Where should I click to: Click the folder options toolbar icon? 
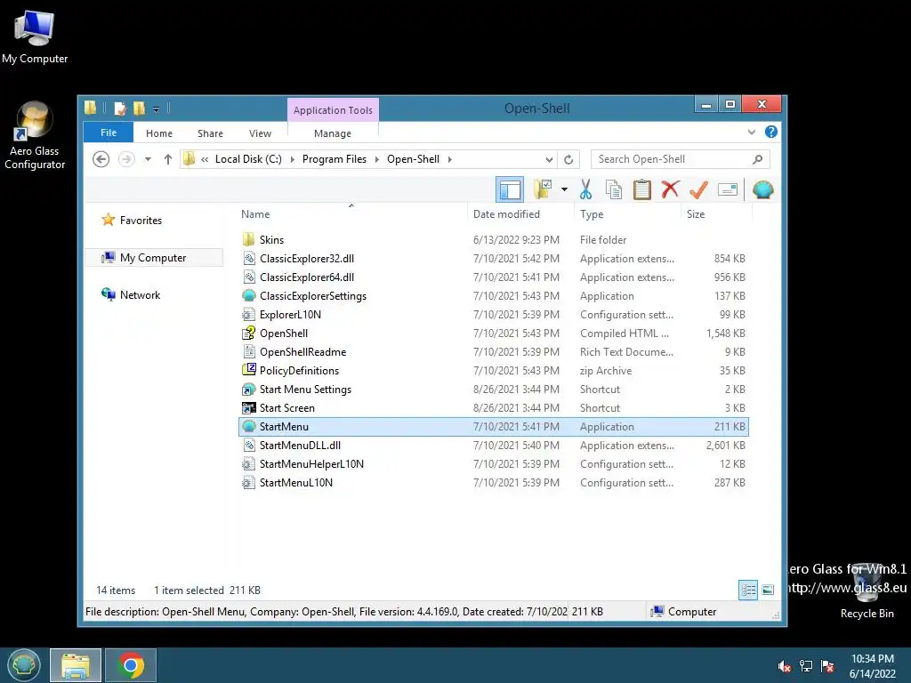tap(543, 189)
